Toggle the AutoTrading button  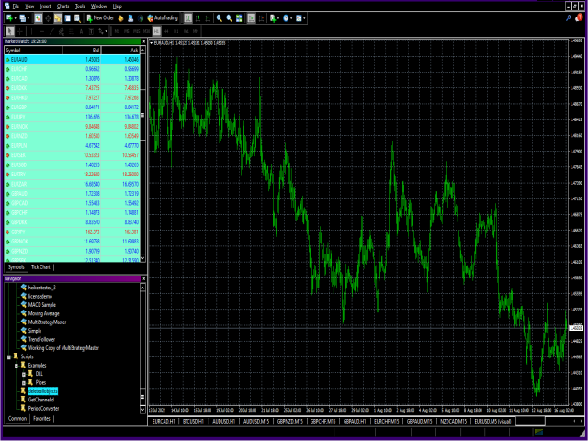tap(163, 18)
